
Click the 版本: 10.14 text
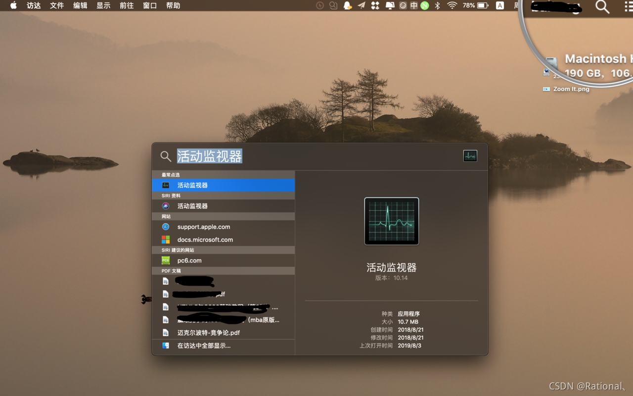point(392,278)
